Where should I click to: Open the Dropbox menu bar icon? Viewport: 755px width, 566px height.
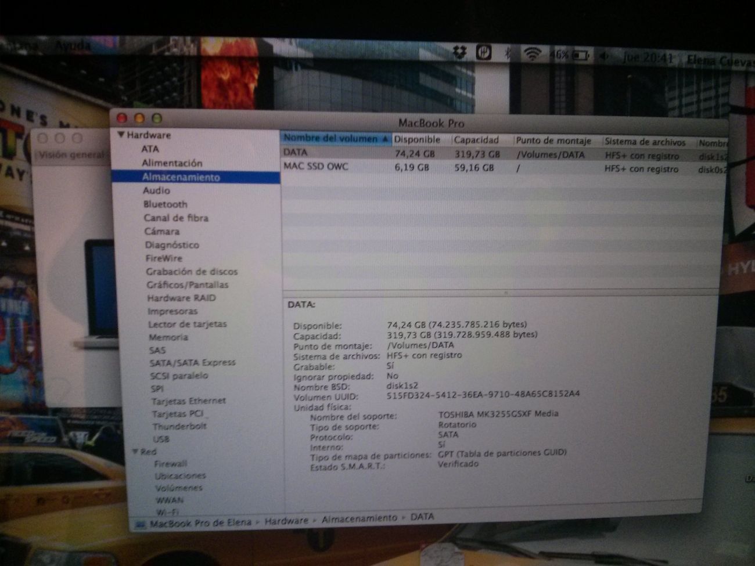(x=459, y=53)
